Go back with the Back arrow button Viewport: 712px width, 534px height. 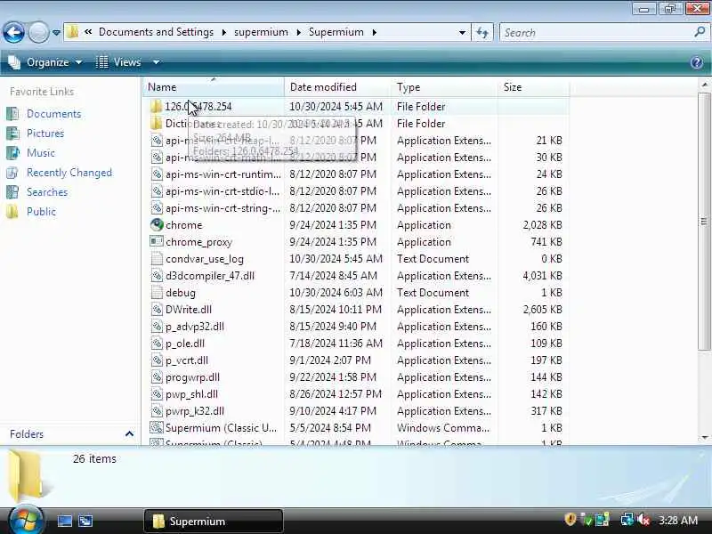(x=13, y=32)
